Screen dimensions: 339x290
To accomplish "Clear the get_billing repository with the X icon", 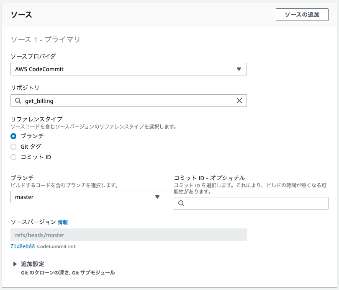I will point(239,101).
